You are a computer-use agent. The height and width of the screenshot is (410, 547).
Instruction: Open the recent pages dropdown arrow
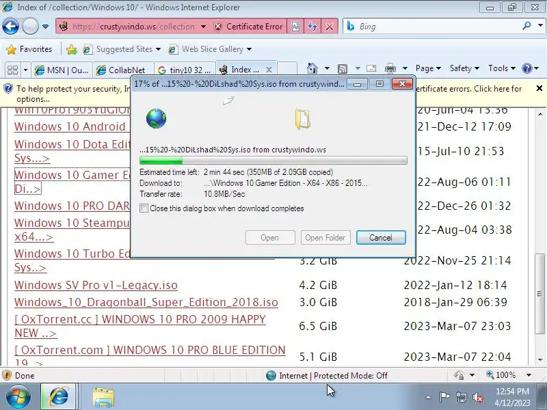pyautogui.click(x=45, y=27)
